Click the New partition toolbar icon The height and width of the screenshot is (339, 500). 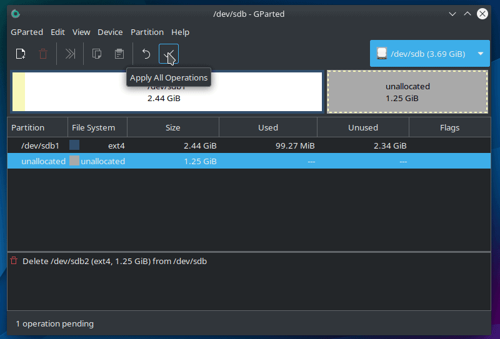tap(21, 54)
